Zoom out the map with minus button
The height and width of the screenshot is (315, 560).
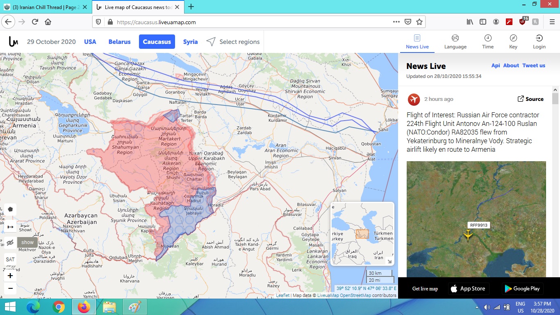10,288
